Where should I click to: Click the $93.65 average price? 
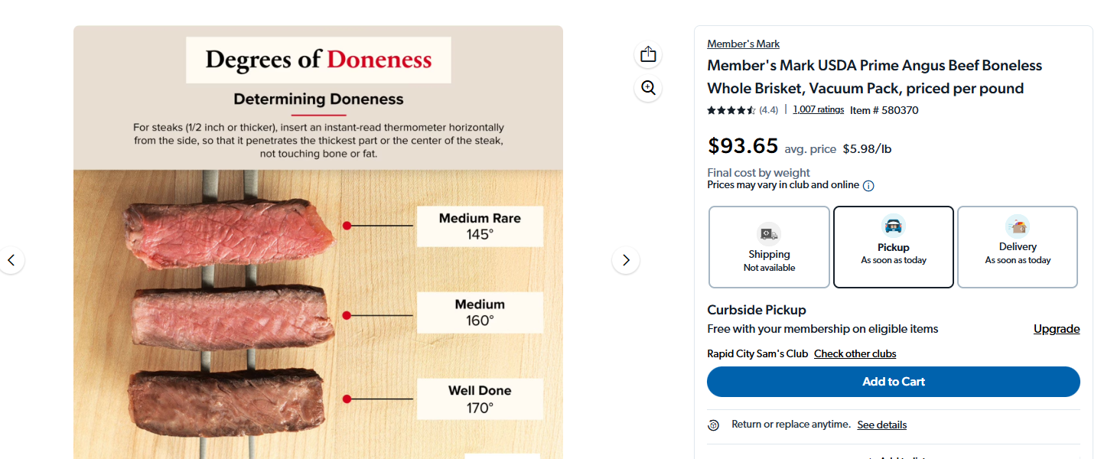coord(743,145)
